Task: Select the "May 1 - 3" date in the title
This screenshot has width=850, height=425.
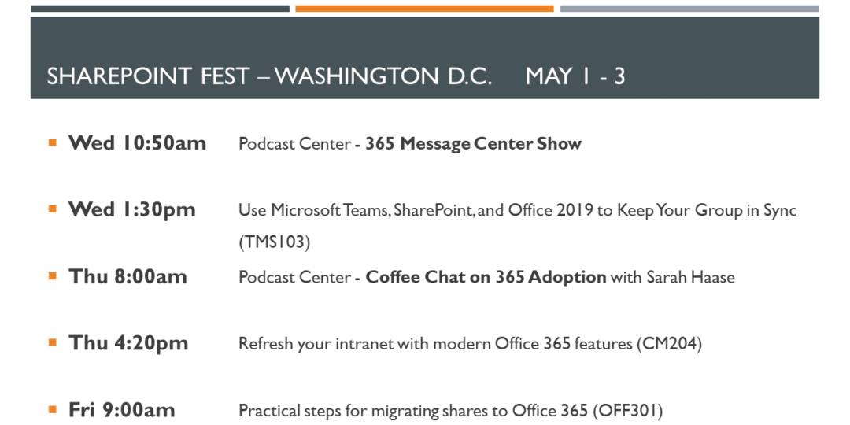Action: pos(575,76)
